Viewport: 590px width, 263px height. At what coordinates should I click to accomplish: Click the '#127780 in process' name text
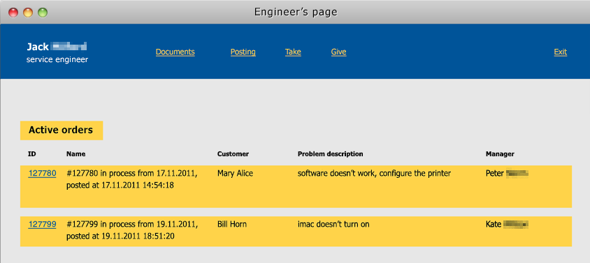(131, 179)
